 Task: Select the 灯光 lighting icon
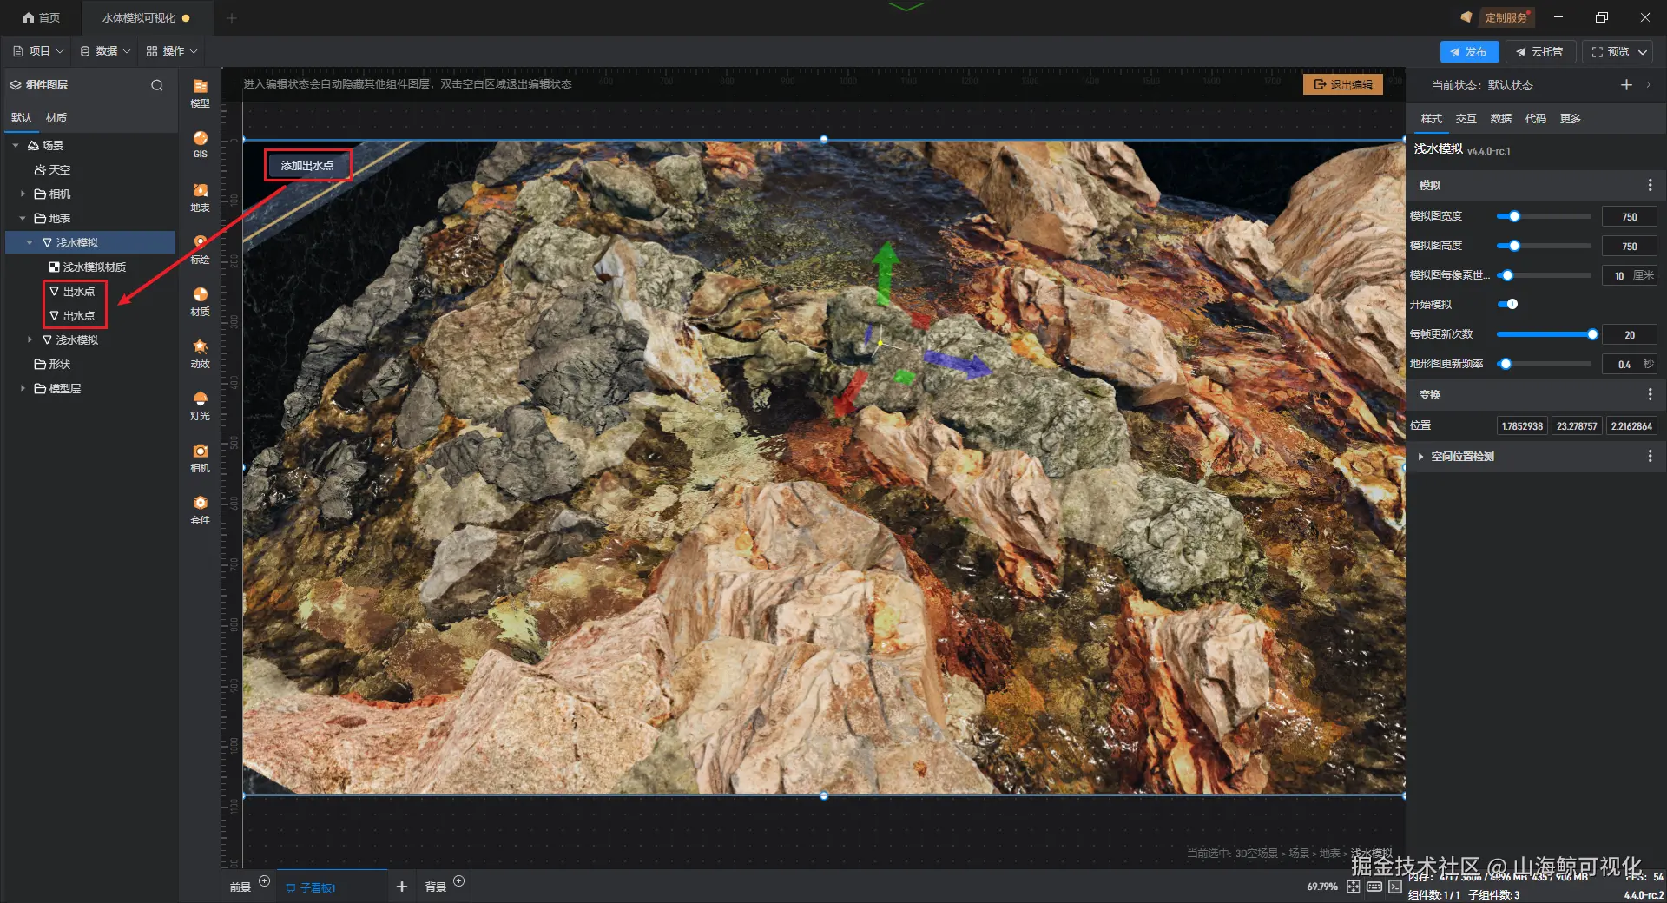coord(200,405)
